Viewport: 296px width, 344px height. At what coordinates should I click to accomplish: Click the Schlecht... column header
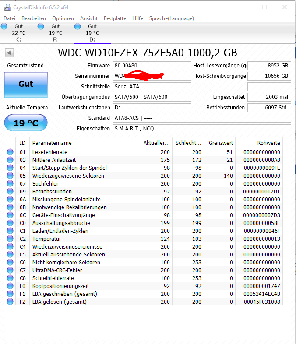coord(188,143)
